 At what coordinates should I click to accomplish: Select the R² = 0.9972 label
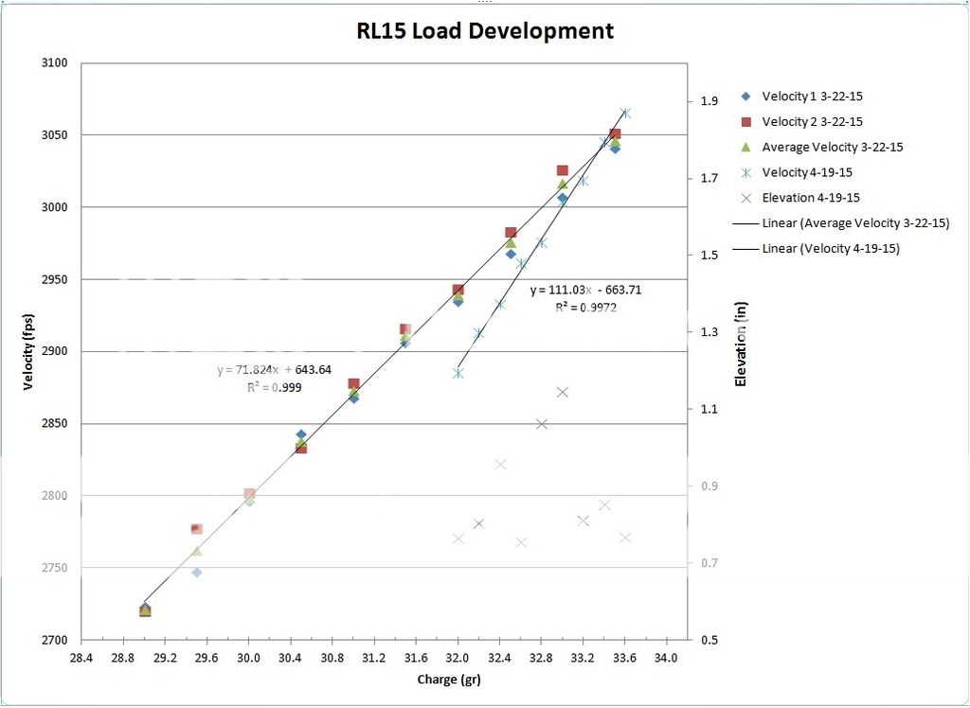tap(586, 307)
